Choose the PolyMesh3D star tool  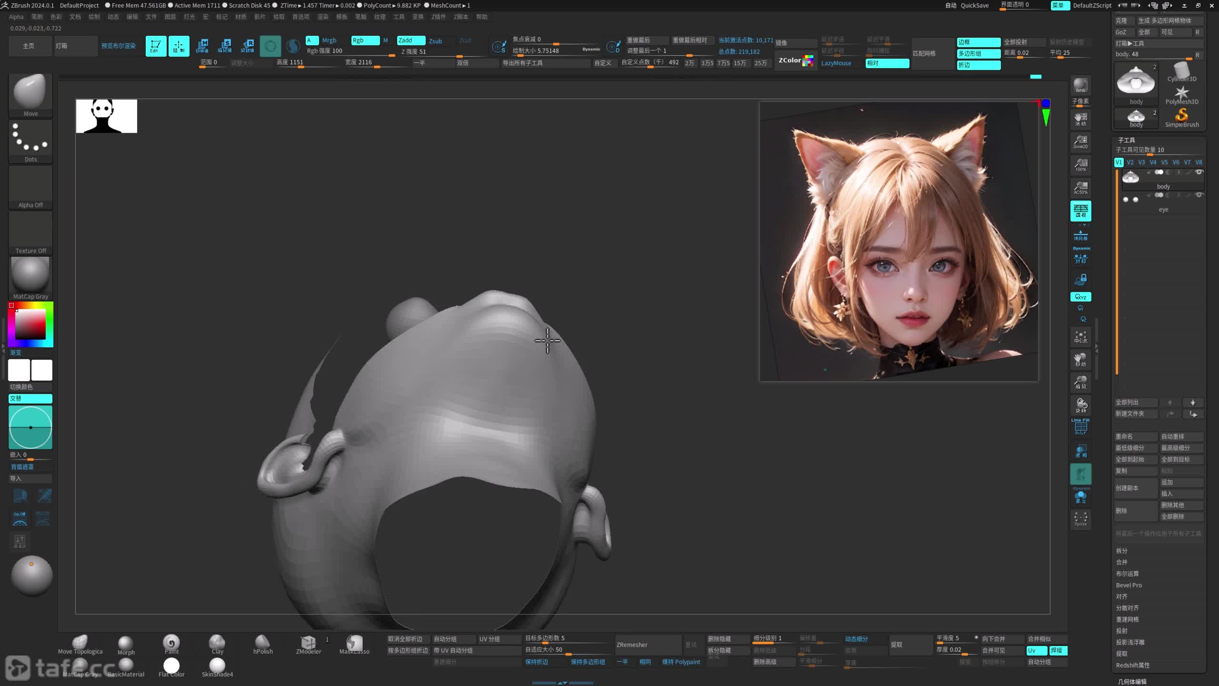point(1182,95)
